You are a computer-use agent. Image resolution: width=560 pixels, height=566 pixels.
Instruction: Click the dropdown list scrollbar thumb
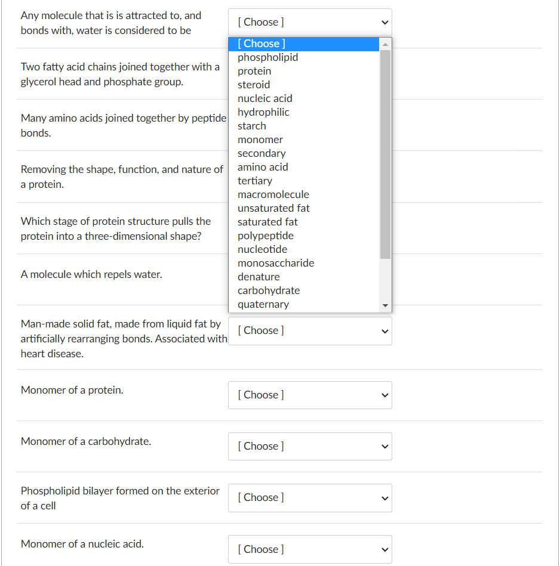point(385,154)
